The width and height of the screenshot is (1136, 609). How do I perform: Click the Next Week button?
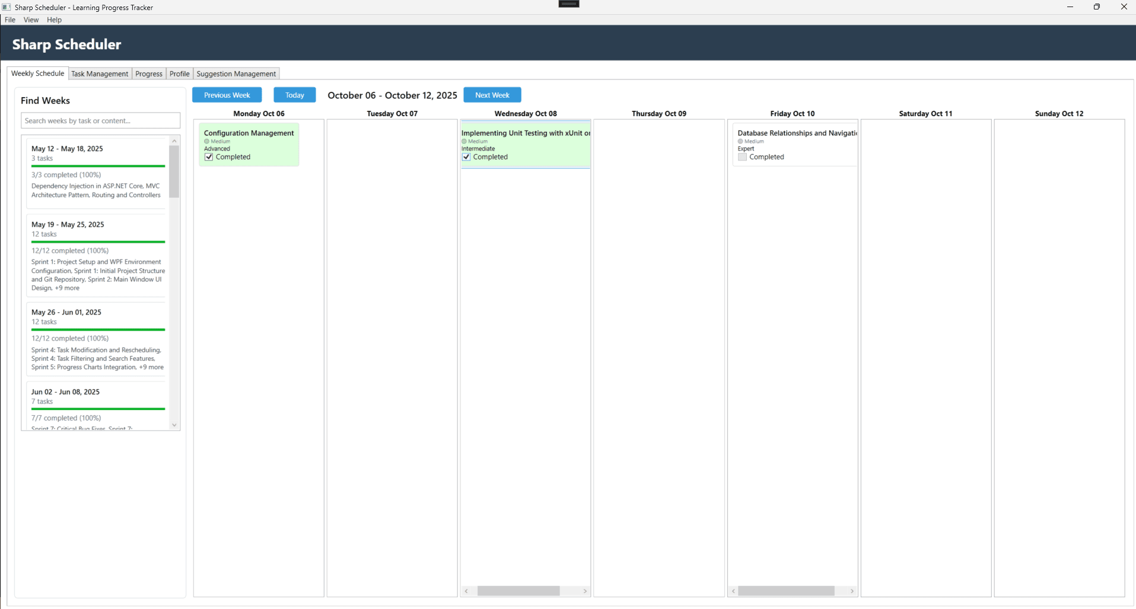[x=492, y=95]
